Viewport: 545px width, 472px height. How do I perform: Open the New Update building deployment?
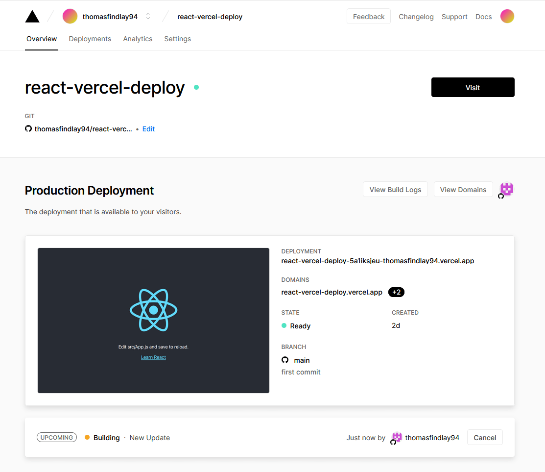(149, 438)
